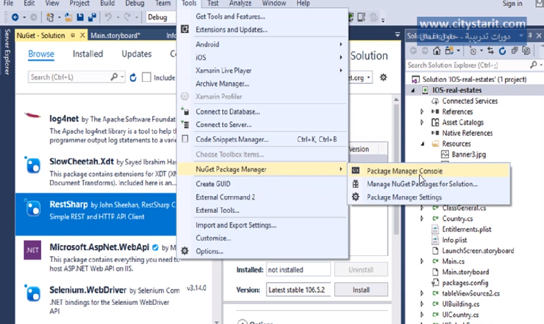Viewport: 544px width, 324px height.
Task: Click the SlowCheetah.Xdt package icon
Action: pos(33,166)
